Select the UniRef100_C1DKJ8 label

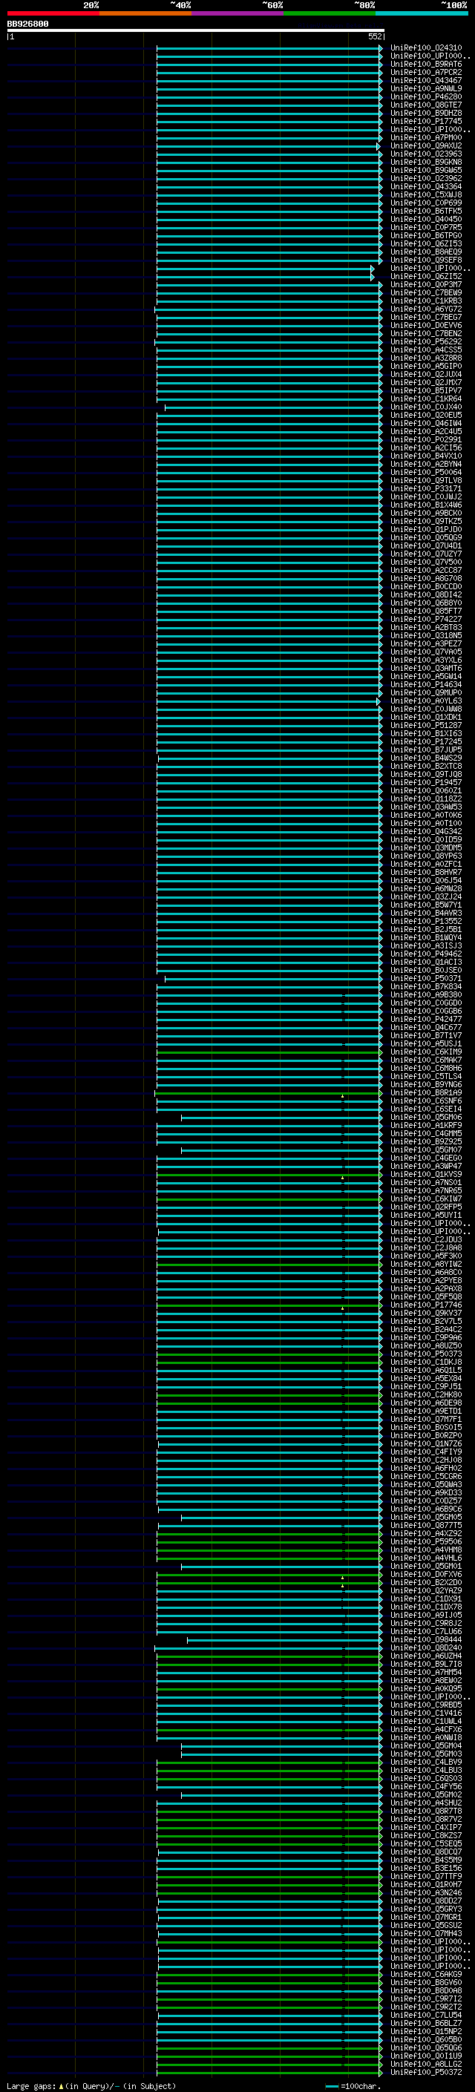click(x=426, y=1362)
